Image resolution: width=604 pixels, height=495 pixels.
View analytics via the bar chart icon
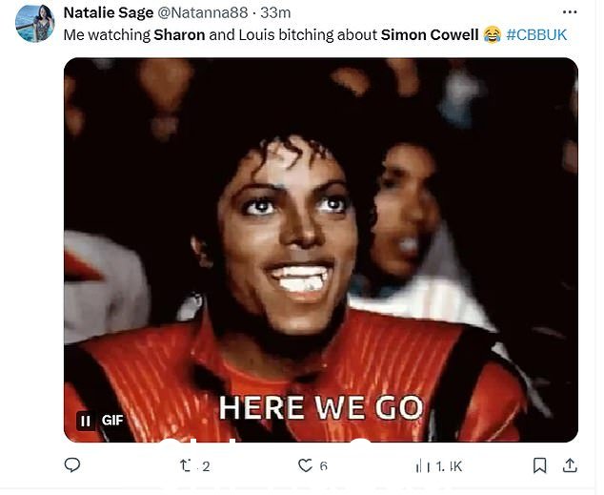coord(423,466)
